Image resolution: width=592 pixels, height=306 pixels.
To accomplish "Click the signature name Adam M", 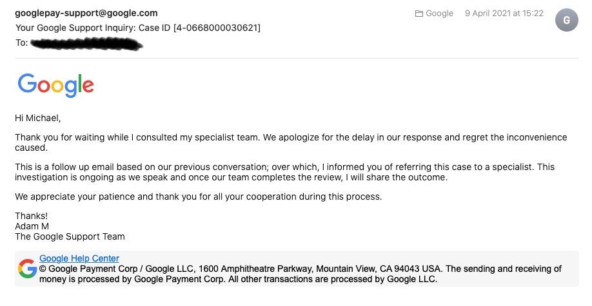I will pos(32,226).
